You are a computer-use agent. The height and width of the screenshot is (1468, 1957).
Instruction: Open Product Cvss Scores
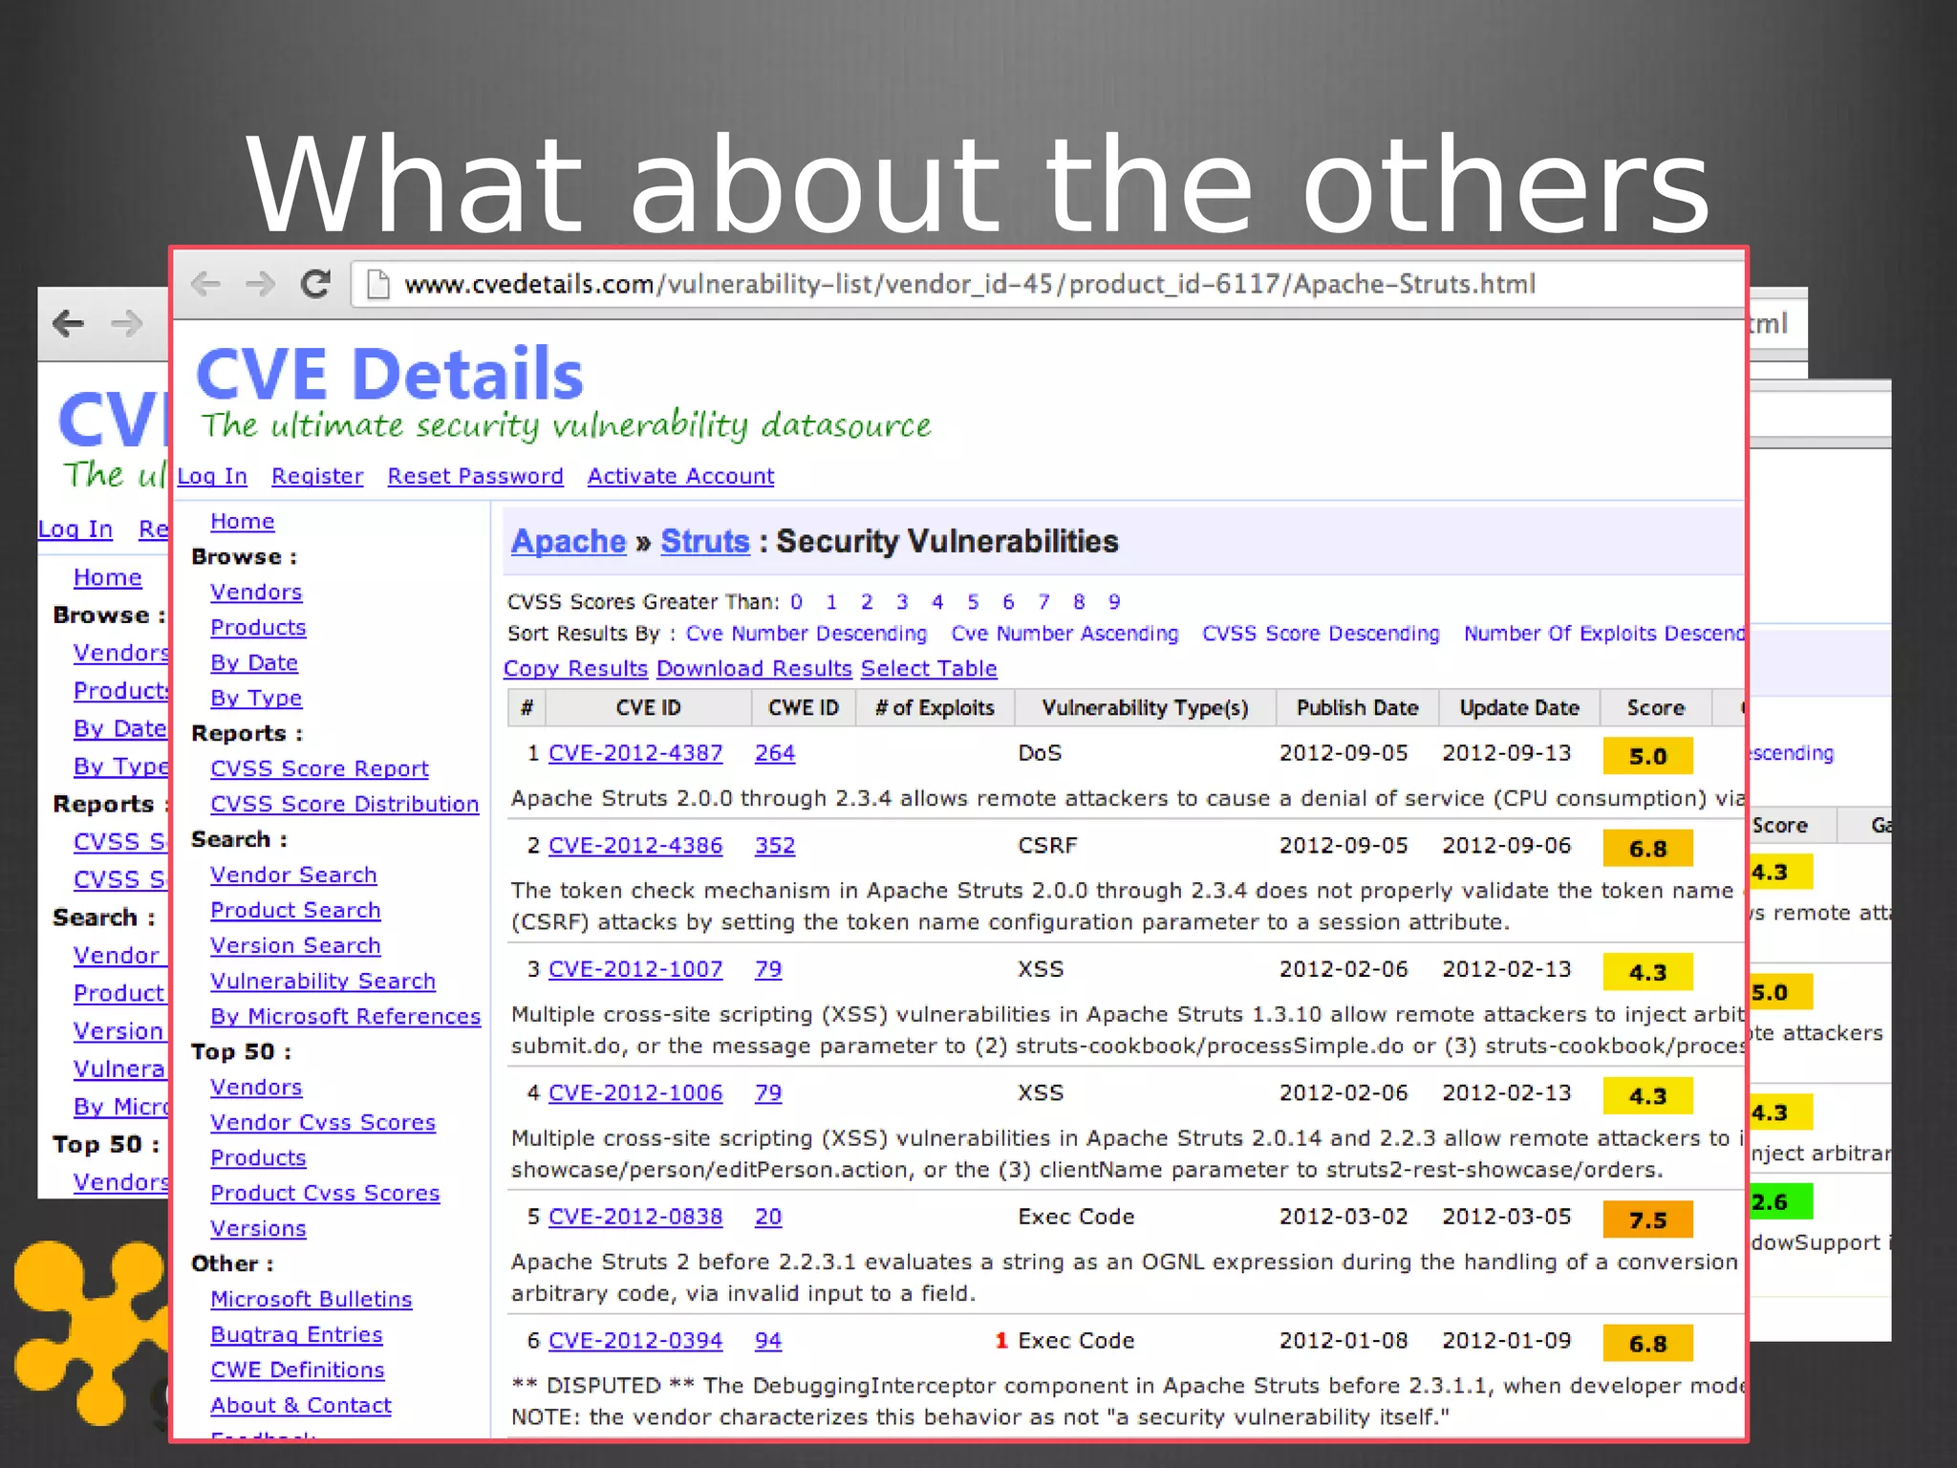325,1194
